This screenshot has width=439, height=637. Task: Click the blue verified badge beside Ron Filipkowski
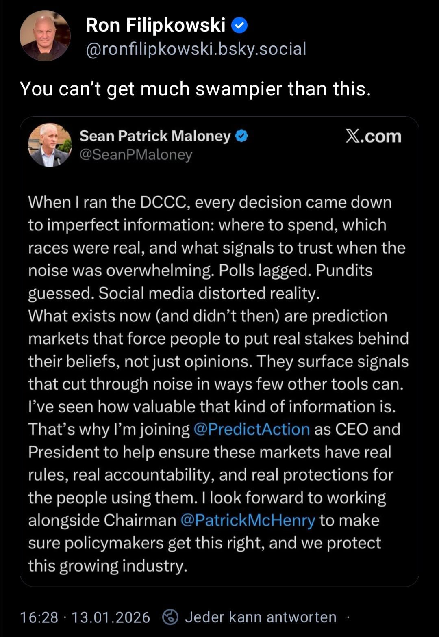[239, 26]
